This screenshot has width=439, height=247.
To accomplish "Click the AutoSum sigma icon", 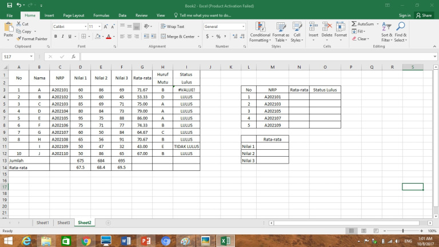I will pyautogui.click(x=354, y=24).
